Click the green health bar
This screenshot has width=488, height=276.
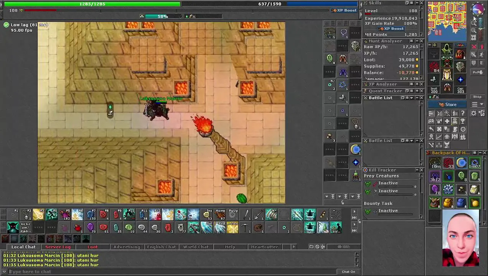(92, 4)
